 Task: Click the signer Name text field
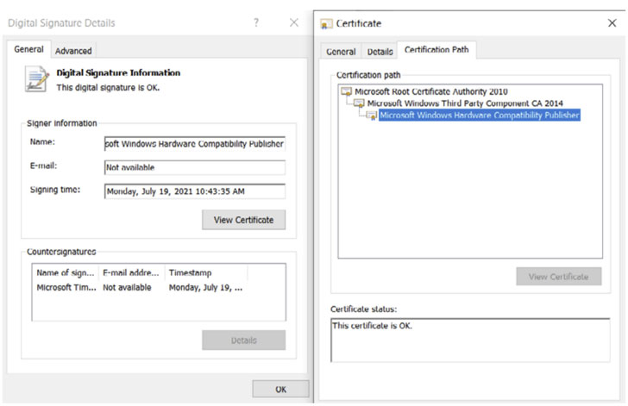click(x=194, y=143)
